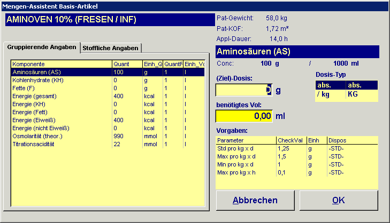Select the Energie (gesamt) row
The height and width of the screenshot is (223, 390).
pyautogui.click(x=108, y=96)
